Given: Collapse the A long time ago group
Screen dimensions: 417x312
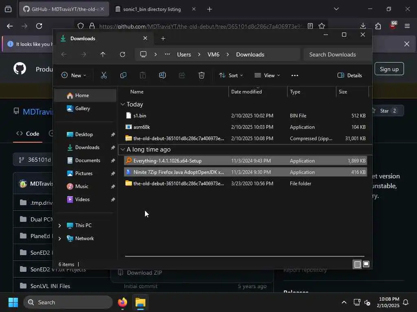Looking at the screenshot, I should [123, 149].
